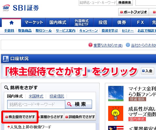Click the magnifier icon beside 銘柄をさがす

6,88
